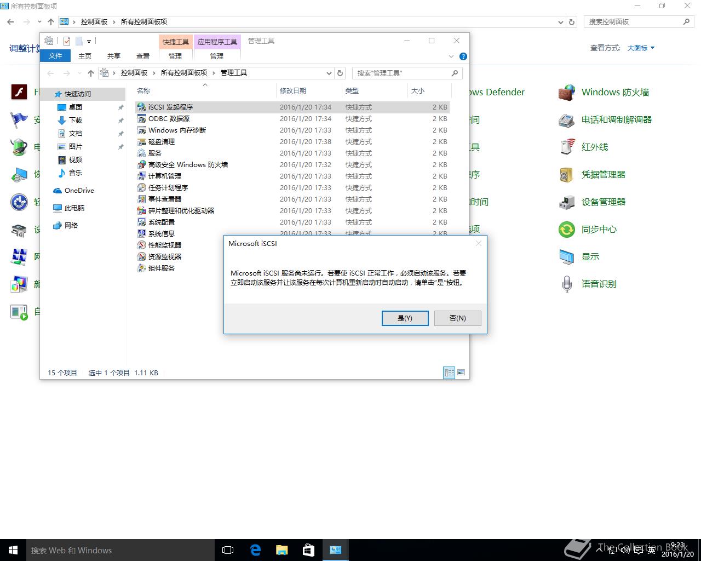Select Windows 内存诊断 icon
This screenshot has width=701, height=561.
click(x=142, y=130)
